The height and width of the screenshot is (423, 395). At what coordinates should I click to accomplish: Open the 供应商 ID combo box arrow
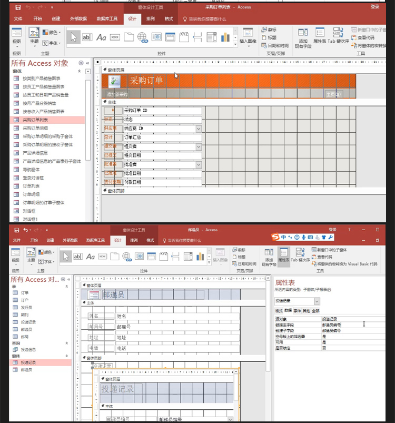pos(199,129)
